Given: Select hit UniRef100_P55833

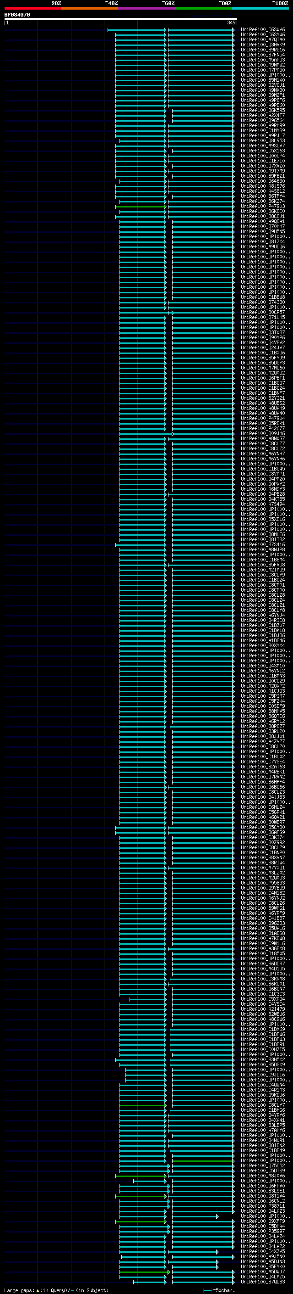Looking at the screenshot, I should tap(262, 883).
